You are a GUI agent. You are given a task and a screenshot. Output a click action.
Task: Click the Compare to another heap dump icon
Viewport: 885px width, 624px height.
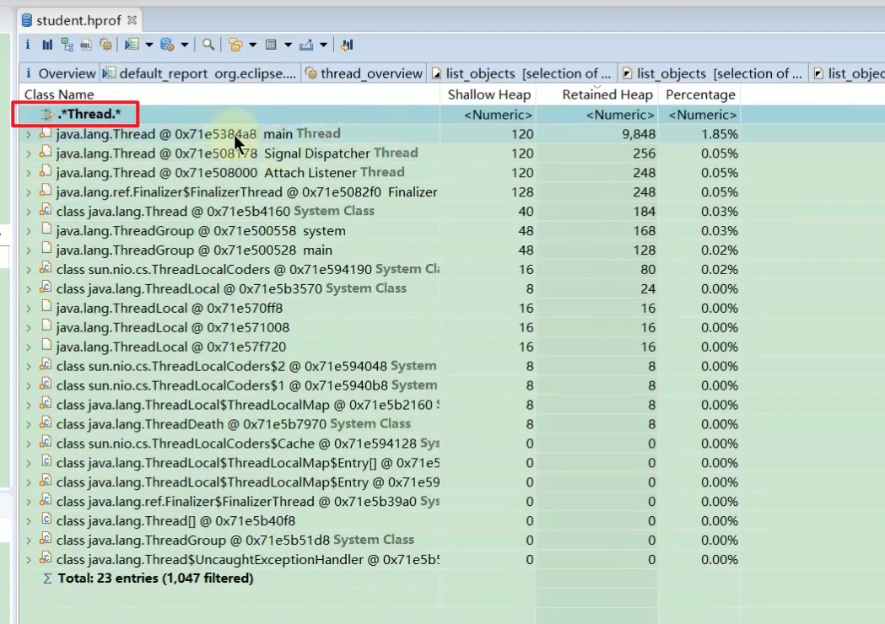(x=347, y=45)
